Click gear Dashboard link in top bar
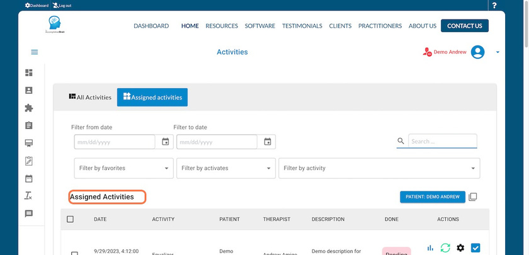The image size is (529, 255). 37,6
